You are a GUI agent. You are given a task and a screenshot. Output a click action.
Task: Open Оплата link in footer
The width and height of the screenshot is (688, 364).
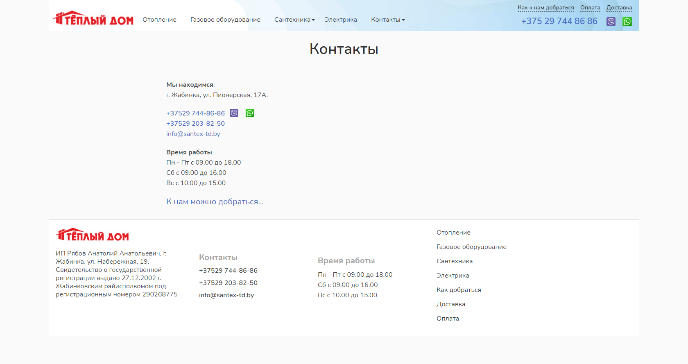448,319
